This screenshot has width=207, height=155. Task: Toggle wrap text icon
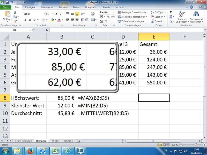pyautogui.click(x=93, y=14)
